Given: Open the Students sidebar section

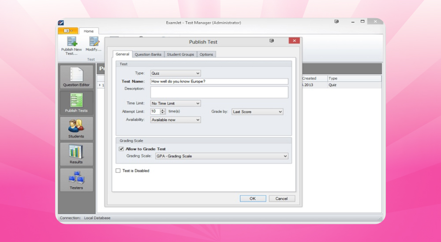Looking at the screenshot, I should (x=76, y=128).
